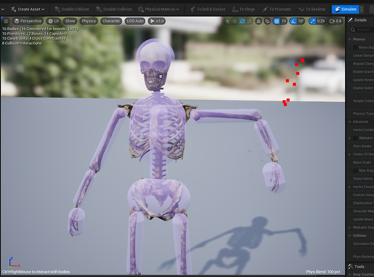
Task: Click the Angular Damping property label
Action: click(x=364, y=64)
